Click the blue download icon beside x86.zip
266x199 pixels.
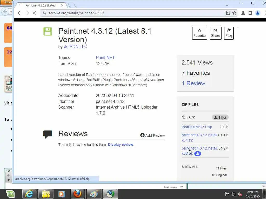[198, 154]
